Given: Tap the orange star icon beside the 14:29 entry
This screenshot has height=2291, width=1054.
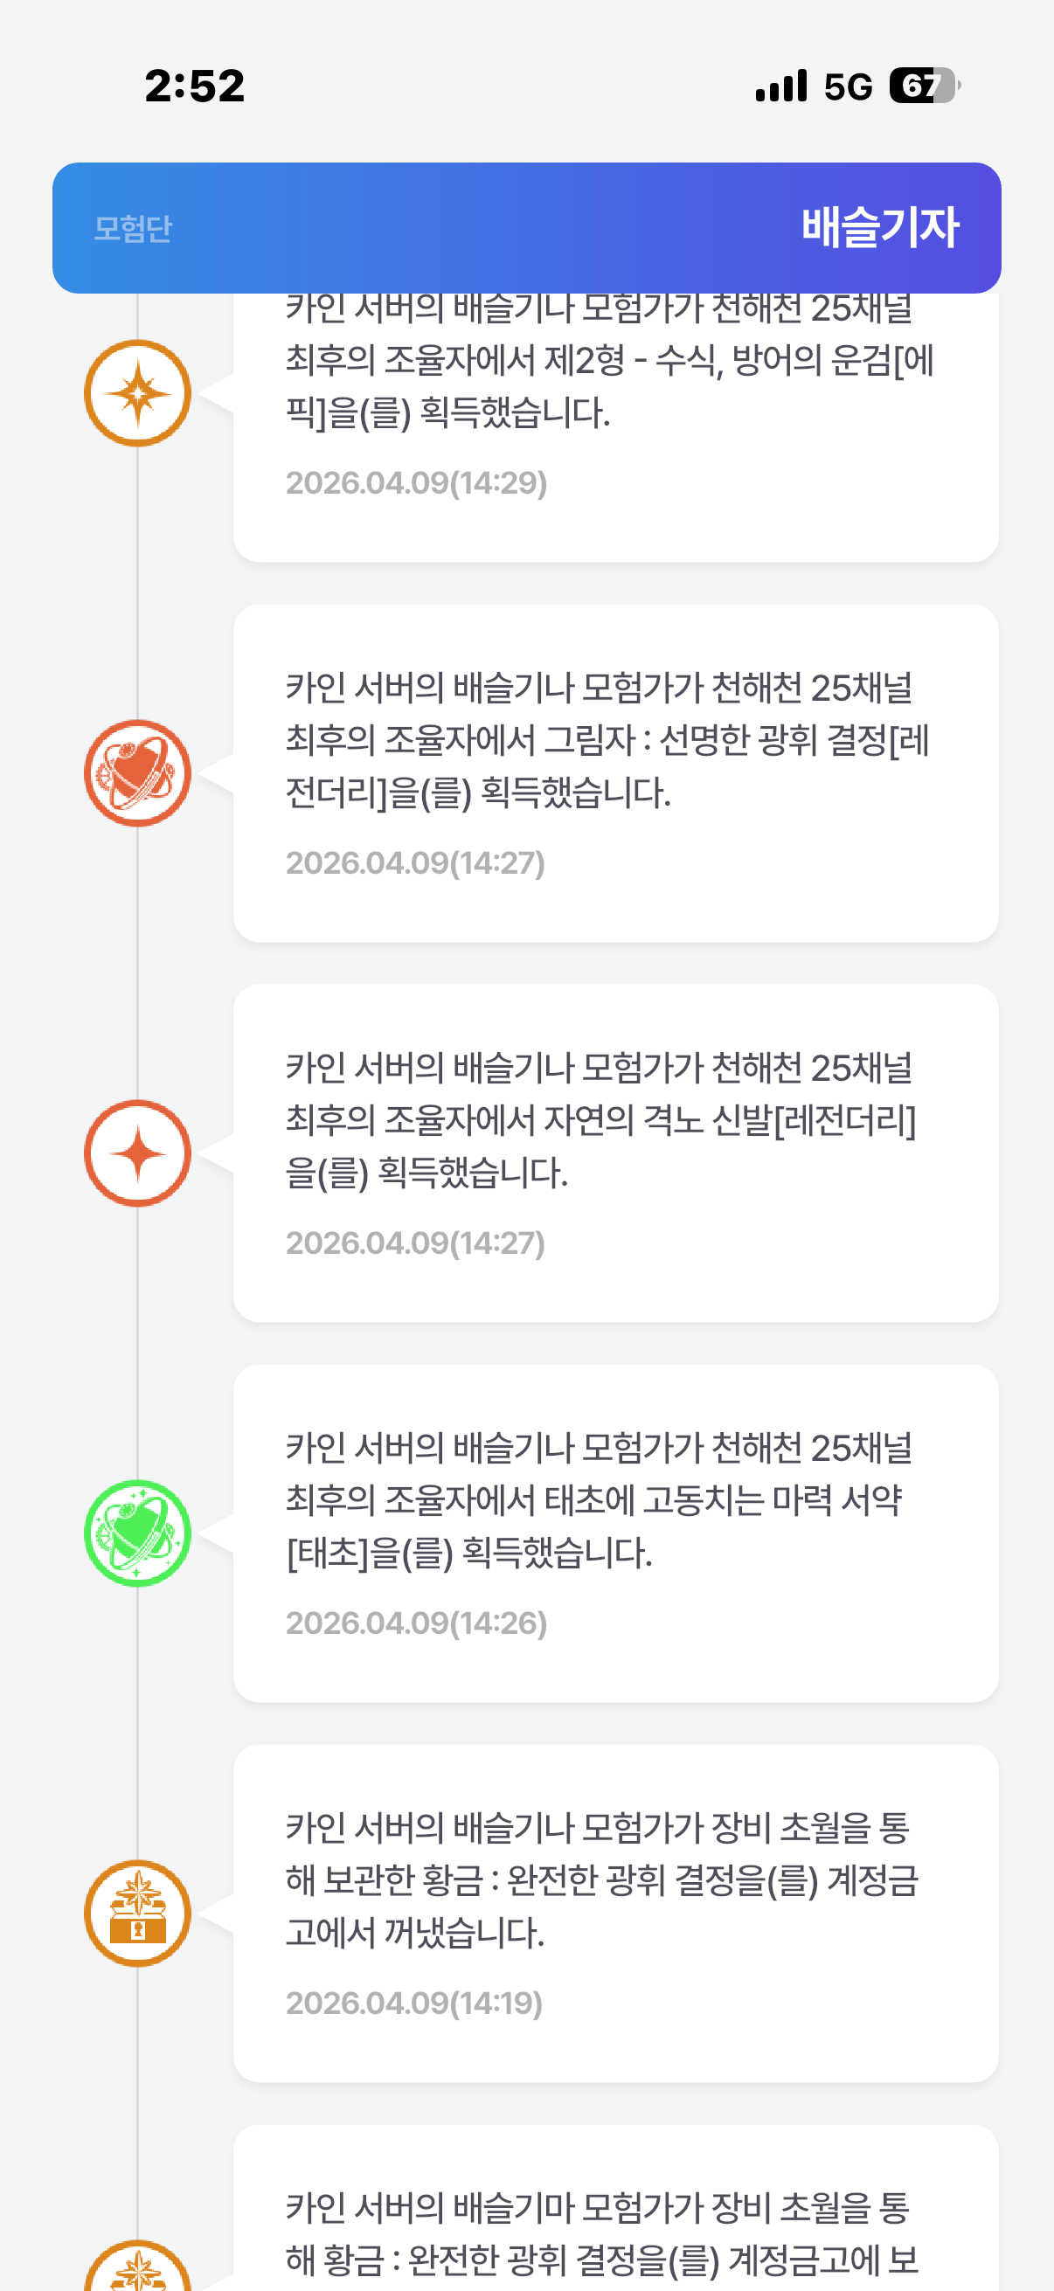Looking at the screenshot, I should click(138, 393).
